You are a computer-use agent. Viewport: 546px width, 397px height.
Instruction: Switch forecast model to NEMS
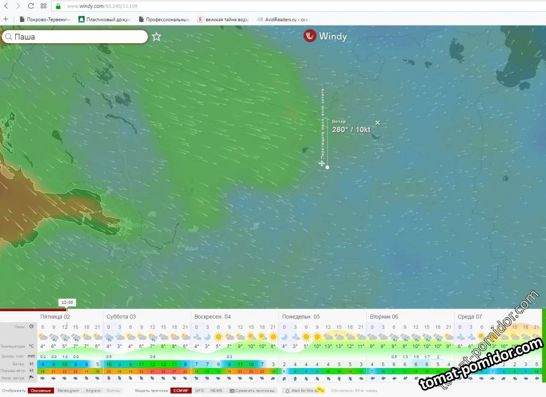[x=216, y=391]
